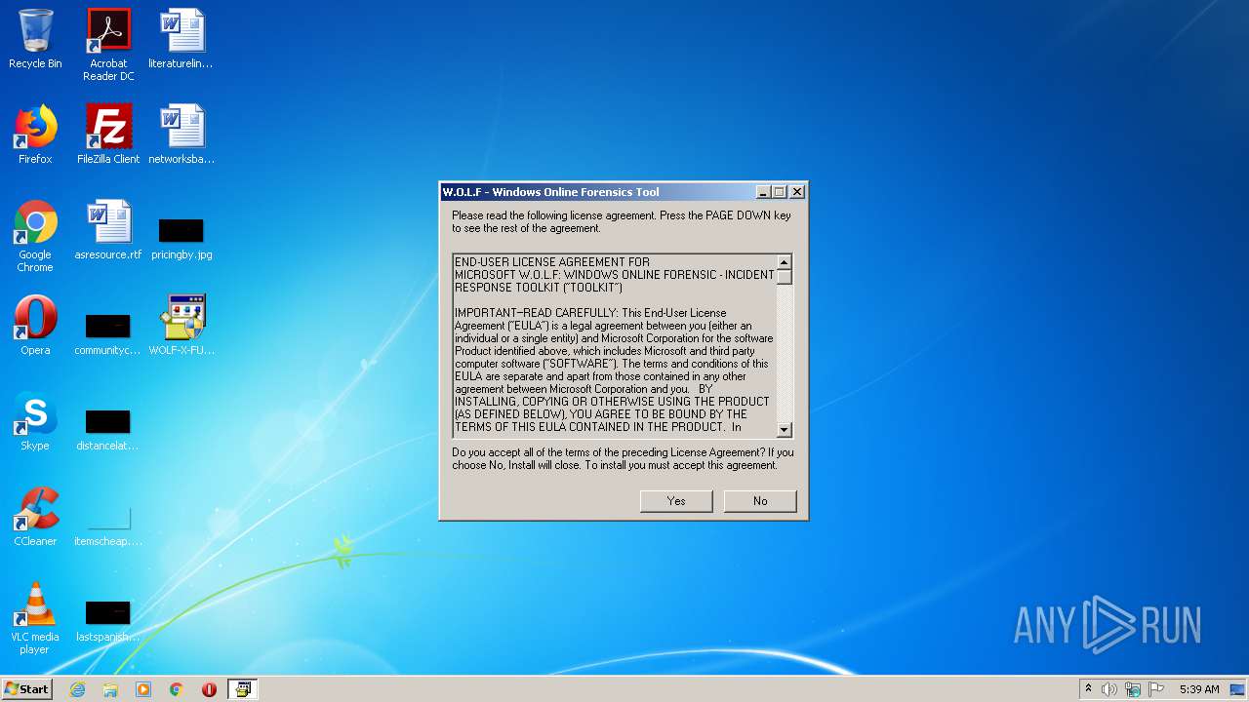Open Windows Explorer from the taskbar
Screen dimensions: 1249x702
pyautogui.click(x=110, y=689)
